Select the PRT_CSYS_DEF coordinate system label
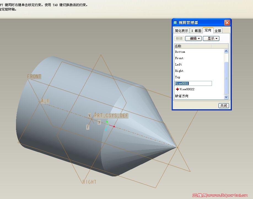The height and width of the screenshot is (199, 253). point(111,116)
